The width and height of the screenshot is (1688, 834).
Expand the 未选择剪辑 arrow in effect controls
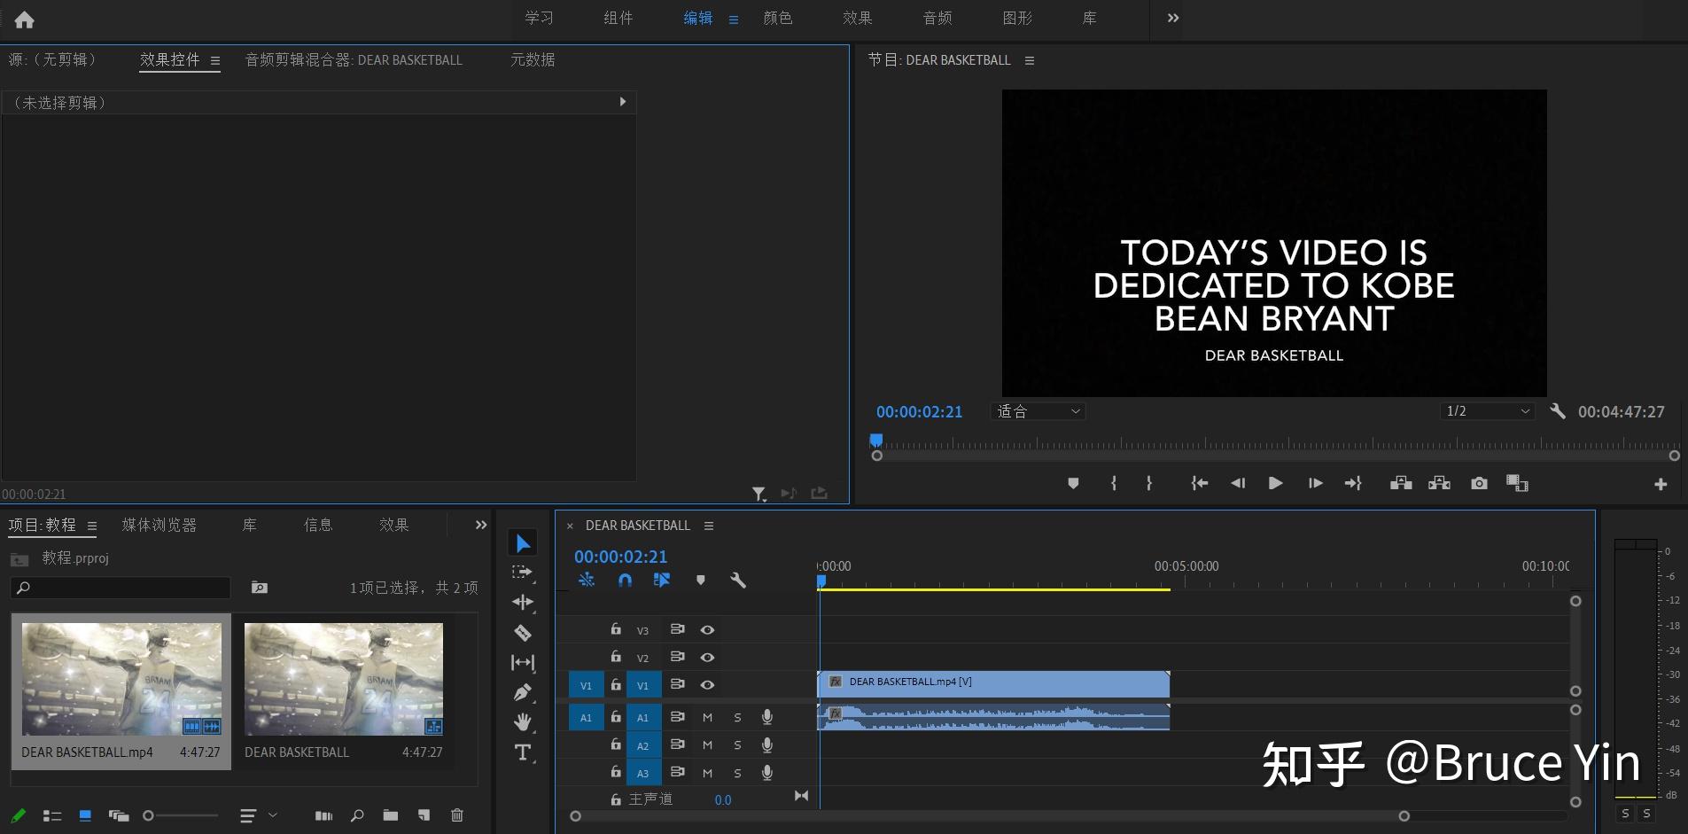(623, 102)
